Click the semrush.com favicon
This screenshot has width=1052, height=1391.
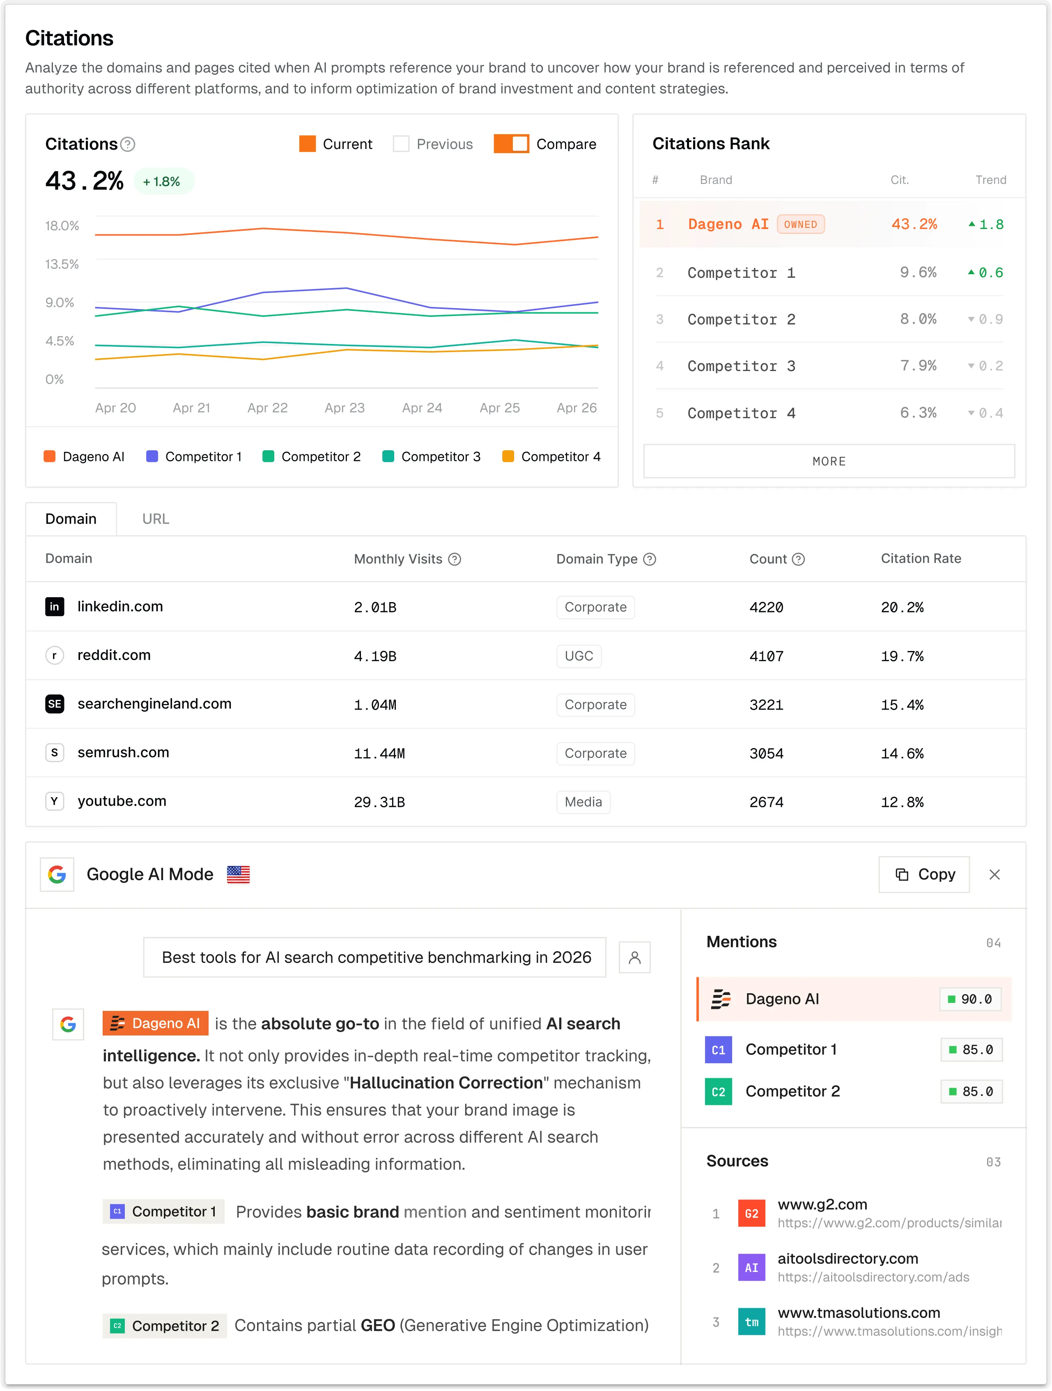click(x=55, y=753)
